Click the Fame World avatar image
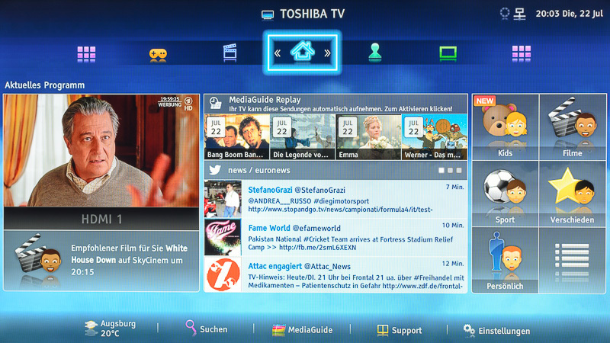Image resolution: width=610 pixels, height=343 pixels. (223, 237)
